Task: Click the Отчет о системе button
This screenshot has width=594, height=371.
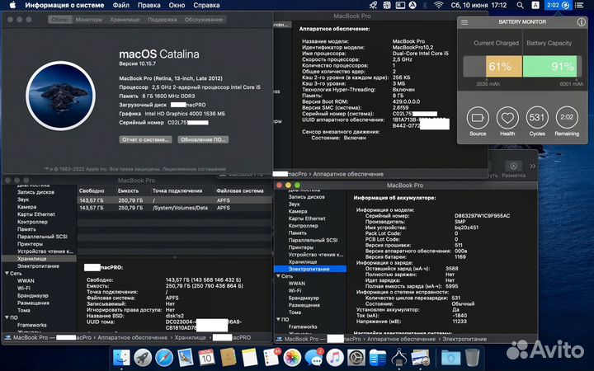Action: click(x=145, y=139)
